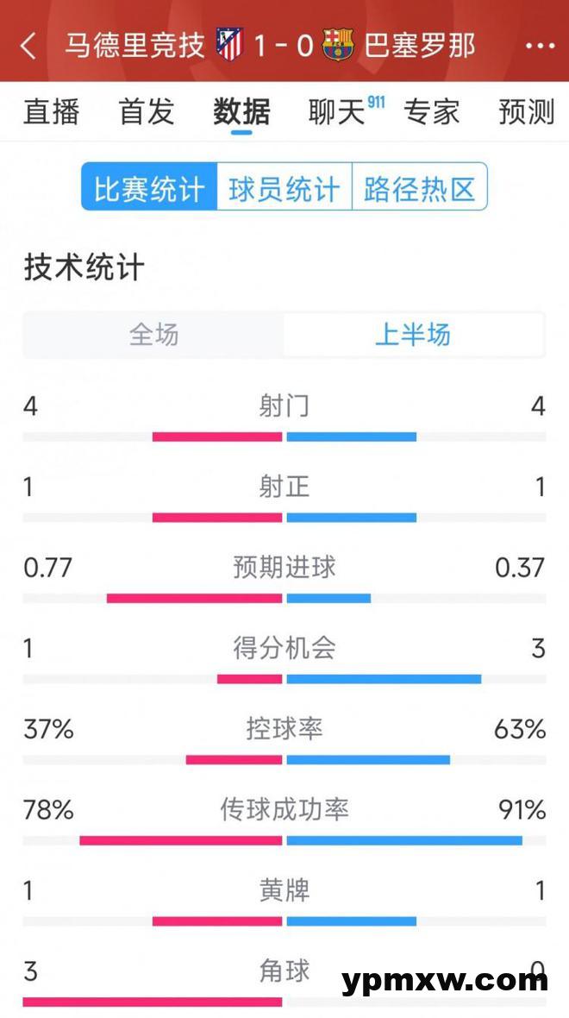Tap the back arrow icon

click(x=28, y=46)
